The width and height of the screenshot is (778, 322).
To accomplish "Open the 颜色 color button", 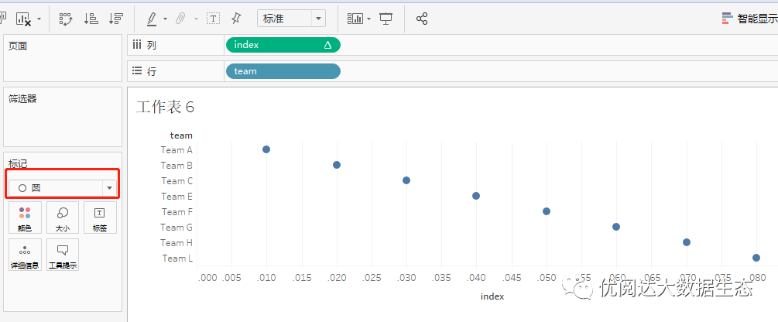I will tap(25, 218).
